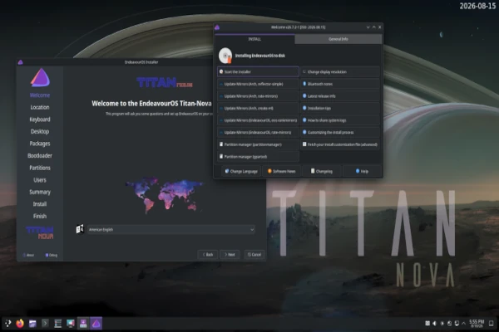Click the Welcome window title bar logo
The width and height of the screenshot is (499, 332).
pyautogui.click(x=217, y=27)
